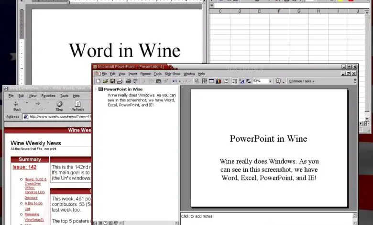
Task: Open the 'A Big To-Do List' link
Action: pos(33,206)
